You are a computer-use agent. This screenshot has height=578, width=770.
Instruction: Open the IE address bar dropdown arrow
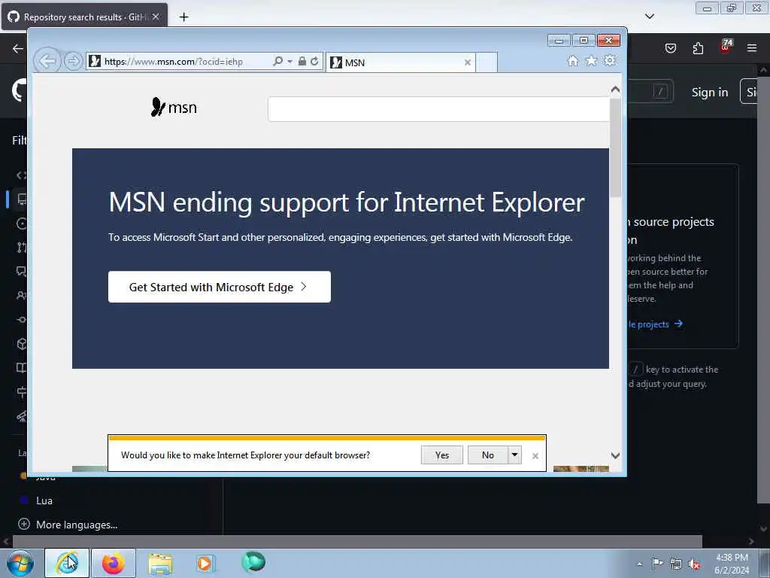click(290, 62)
